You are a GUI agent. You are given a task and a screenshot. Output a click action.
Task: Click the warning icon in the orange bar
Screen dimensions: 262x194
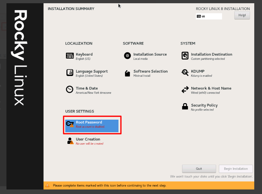coord(47,185)
